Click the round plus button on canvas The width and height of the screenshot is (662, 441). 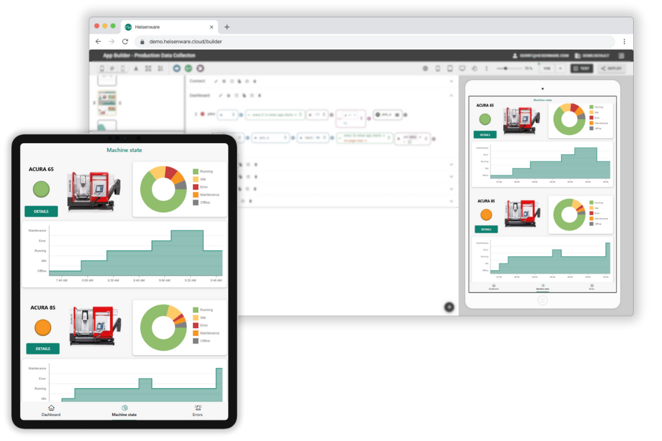click(449, 307)
